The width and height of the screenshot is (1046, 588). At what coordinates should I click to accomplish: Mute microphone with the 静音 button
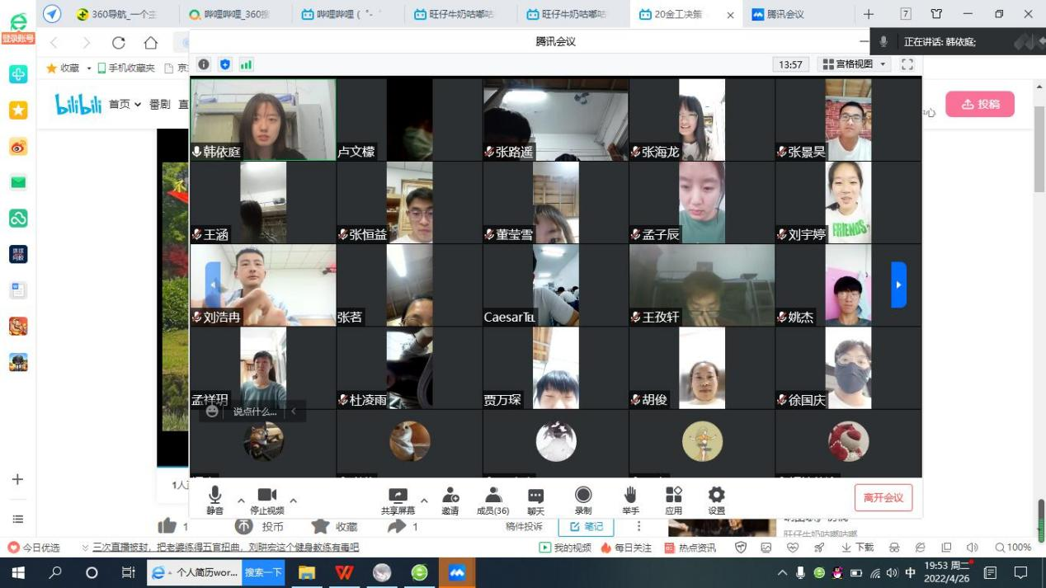click(214, 500)
